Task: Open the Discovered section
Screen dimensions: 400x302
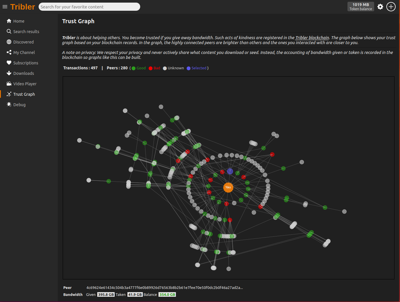Action: coord(24,42)
